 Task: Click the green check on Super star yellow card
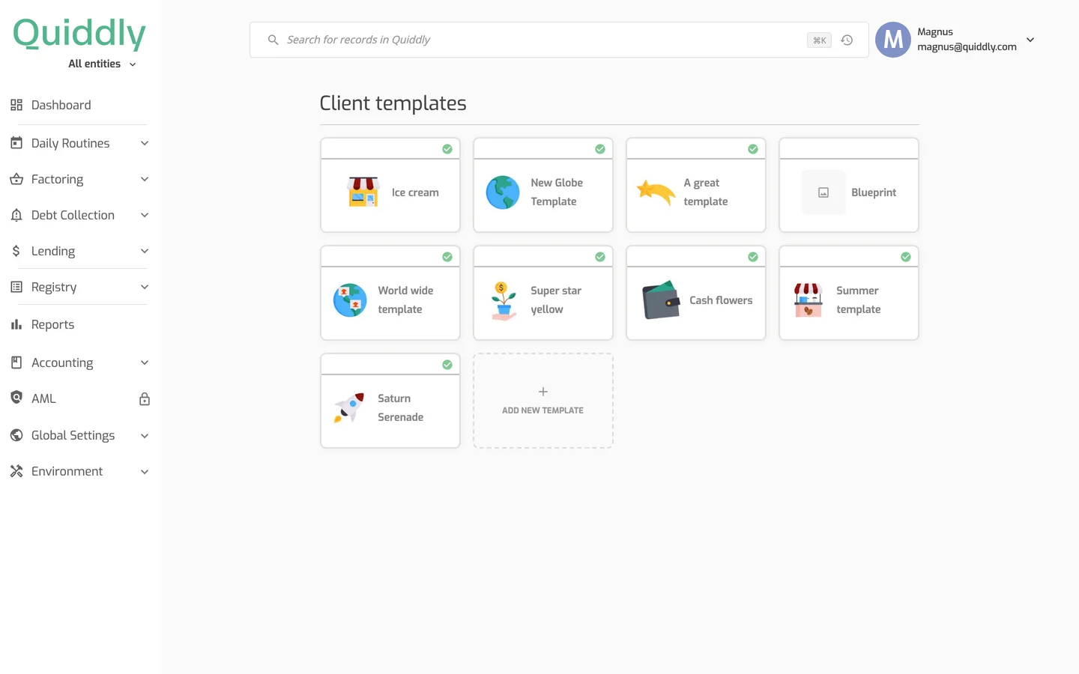tap(600, 257)
